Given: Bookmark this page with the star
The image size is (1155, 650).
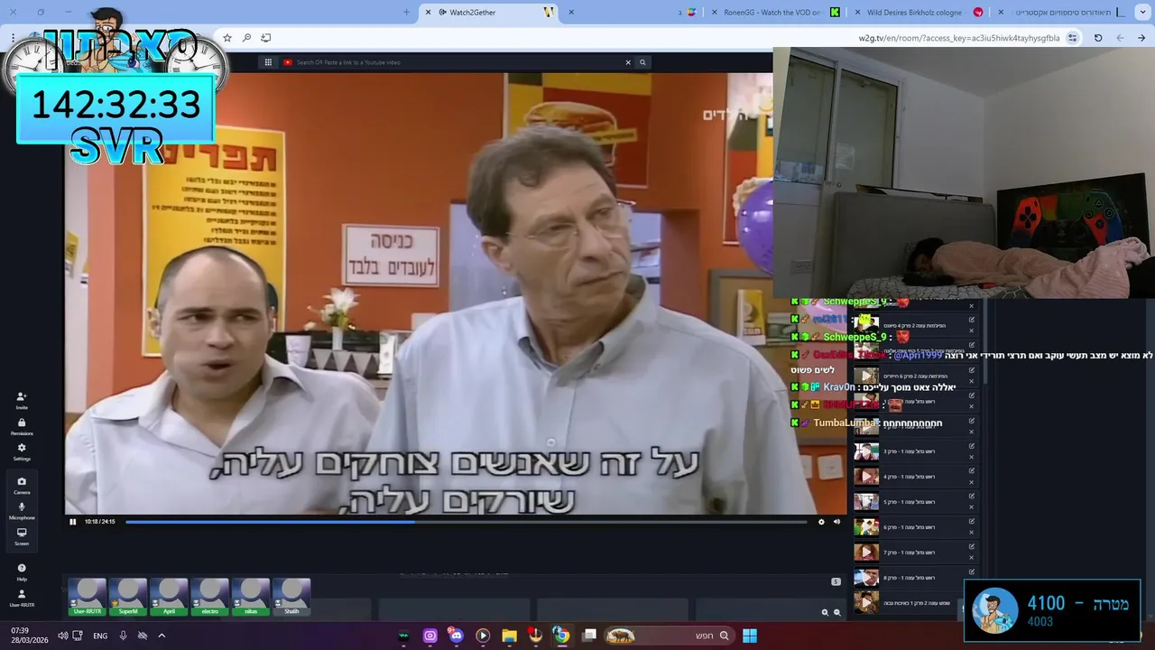Looking at the screenshot, I should pos(227,38).
